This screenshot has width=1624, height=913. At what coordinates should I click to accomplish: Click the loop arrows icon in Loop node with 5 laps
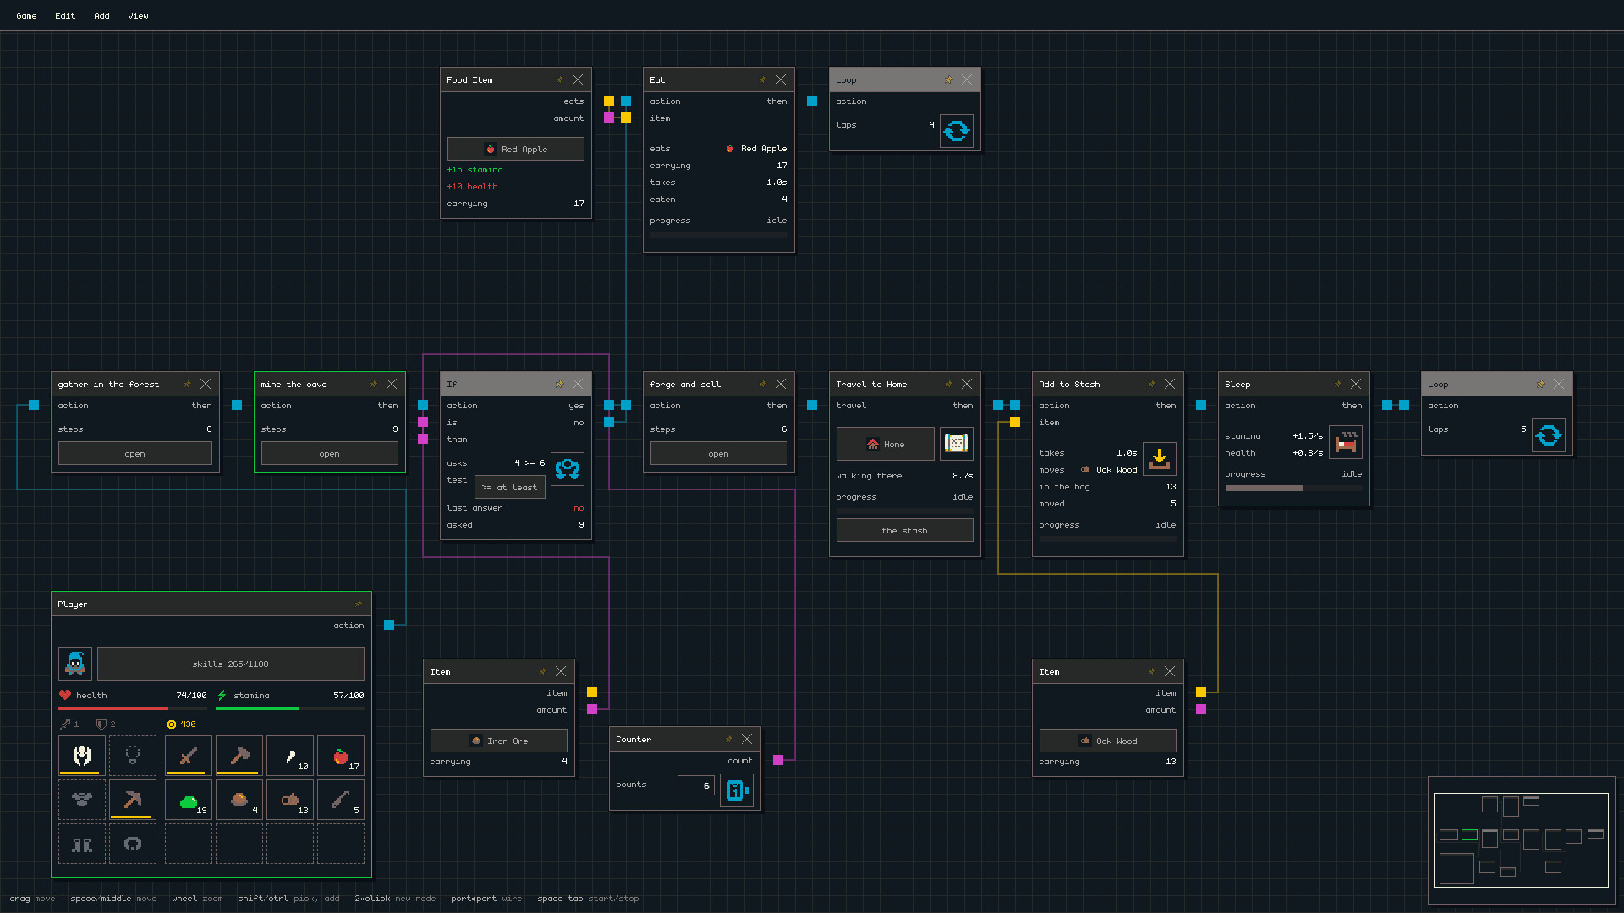click(x=1549, y=435)
